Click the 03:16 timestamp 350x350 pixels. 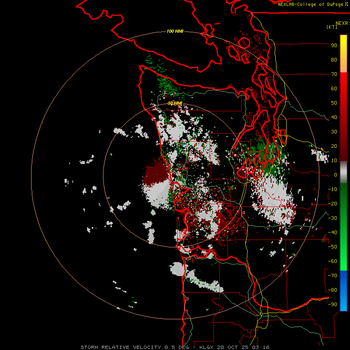coord(261,347)
